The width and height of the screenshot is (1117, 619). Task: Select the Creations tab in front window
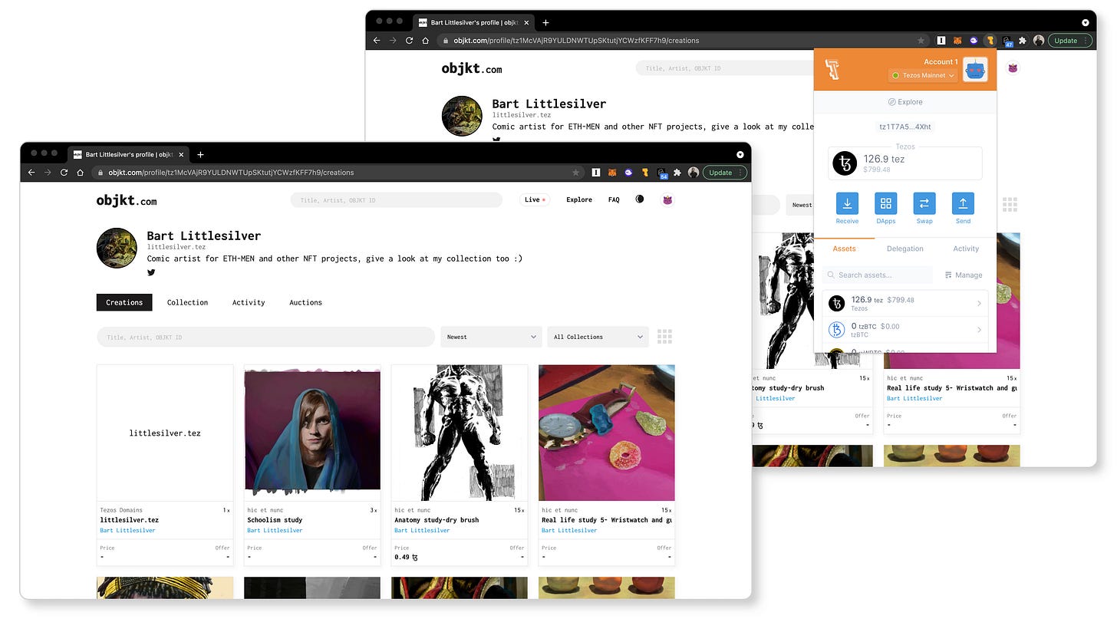tap(124, 302)
